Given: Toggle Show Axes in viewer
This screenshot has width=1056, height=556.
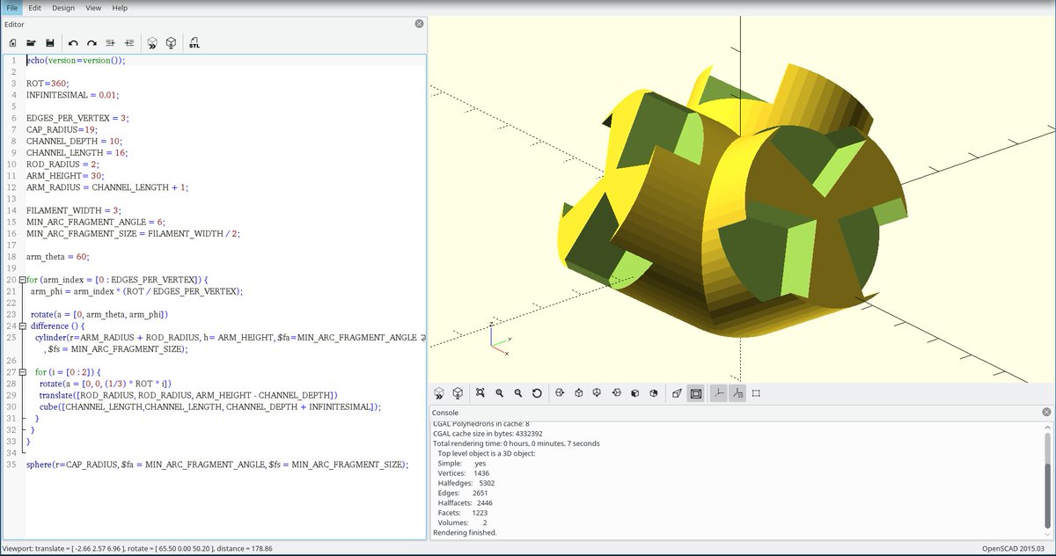Looking at the screenshot, I should (x=718, y=393).
